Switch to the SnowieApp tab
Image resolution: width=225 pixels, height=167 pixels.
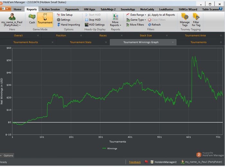click(x=128, y=9)
